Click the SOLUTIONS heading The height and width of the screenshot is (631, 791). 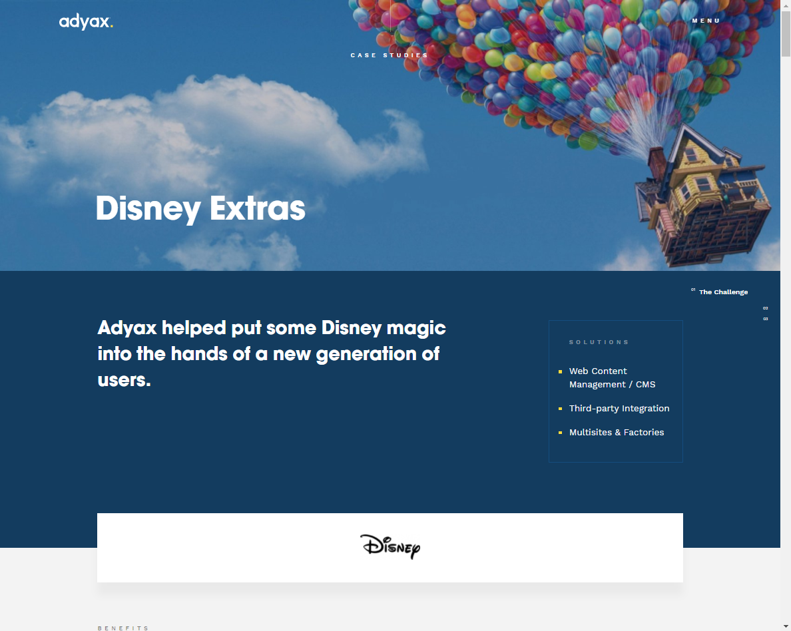pos(599,342)
